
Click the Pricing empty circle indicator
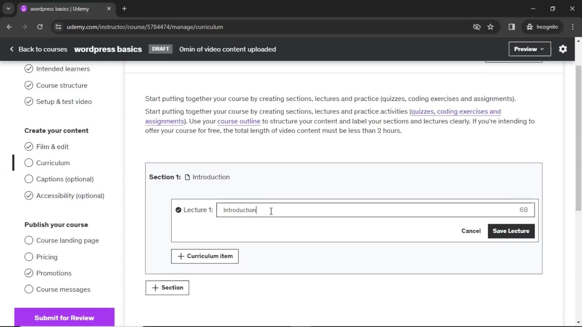point(29,257)
